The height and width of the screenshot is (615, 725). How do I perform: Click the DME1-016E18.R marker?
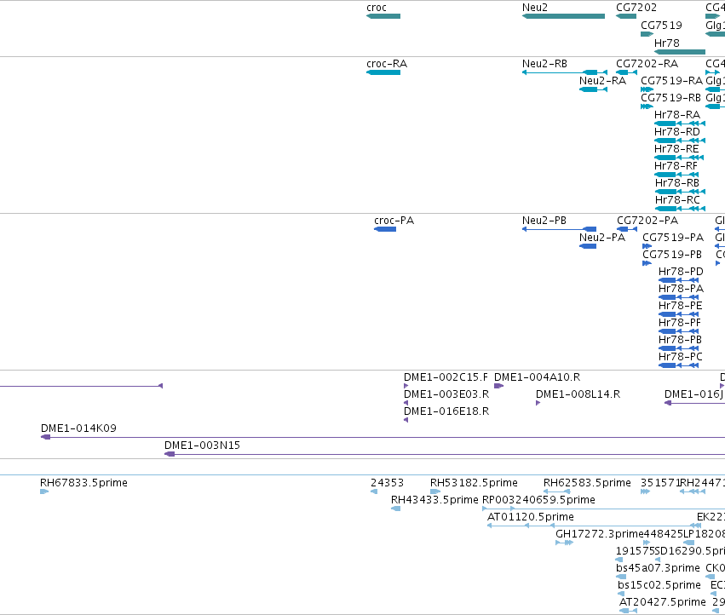pyautogui.click(x=406, y=420)
